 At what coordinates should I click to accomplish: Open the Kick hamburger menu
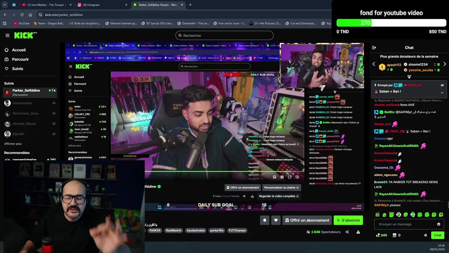point(7,35)
